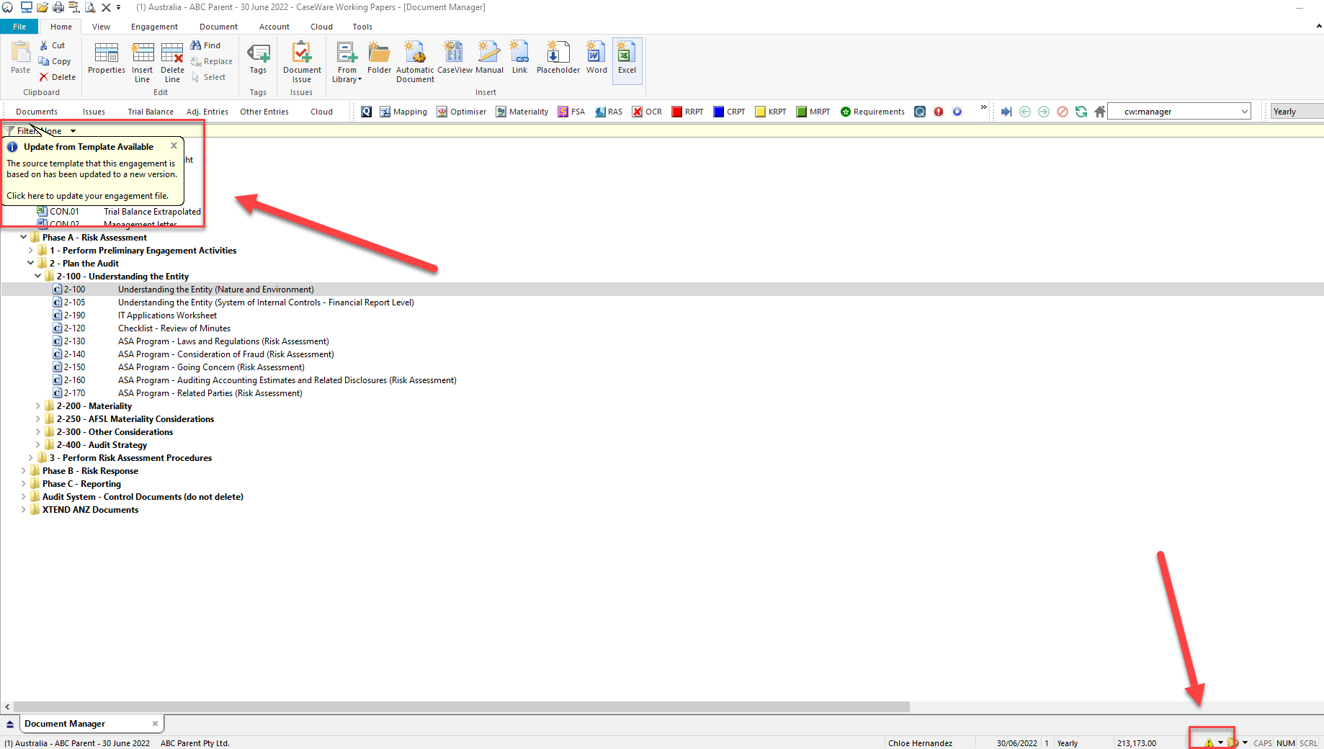Select document 2-140 Consideration of Fraud

[x=226, y=354]
